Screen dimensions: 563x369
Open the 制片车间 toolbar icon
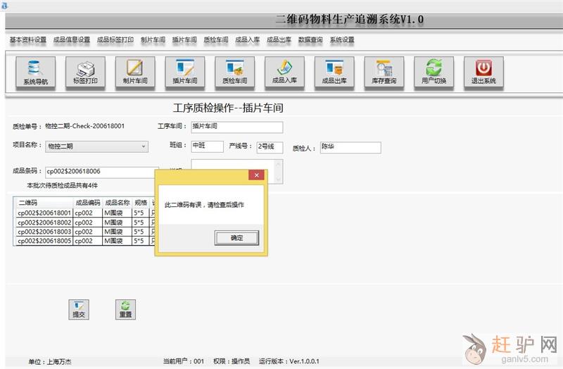pyautogui.click(x=135, y=73)
